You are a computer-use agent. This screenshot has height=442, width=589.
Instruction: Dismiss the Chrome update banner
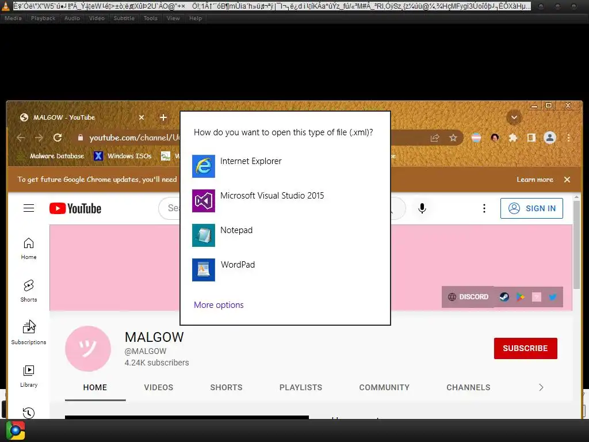(x=567, y=180)
